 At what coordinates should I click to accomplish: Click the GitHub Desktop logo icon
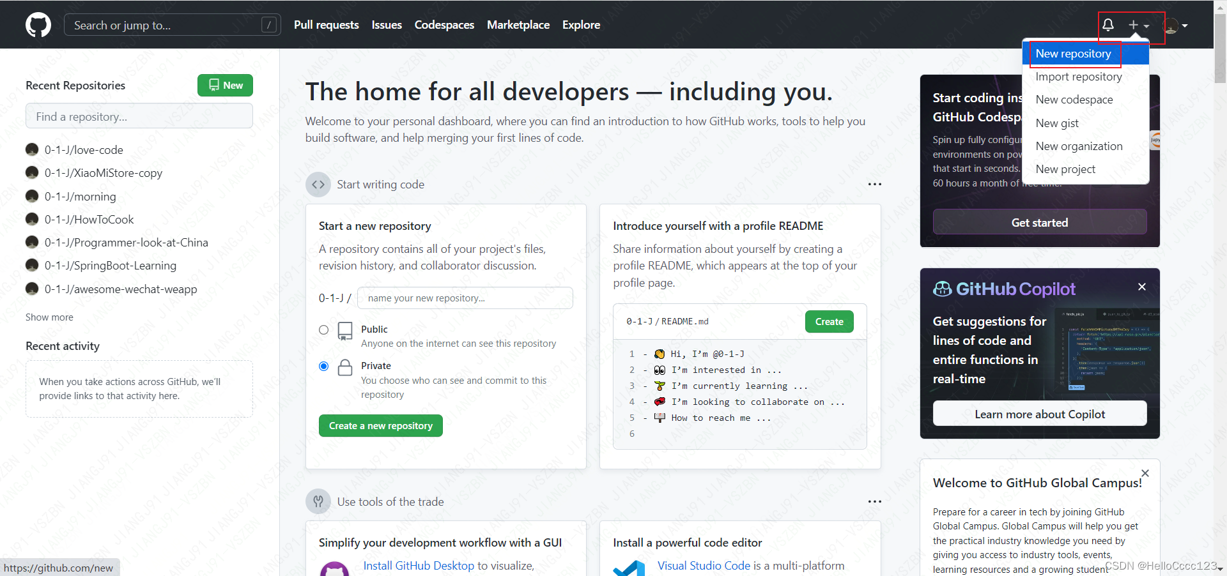coord(334,568)
